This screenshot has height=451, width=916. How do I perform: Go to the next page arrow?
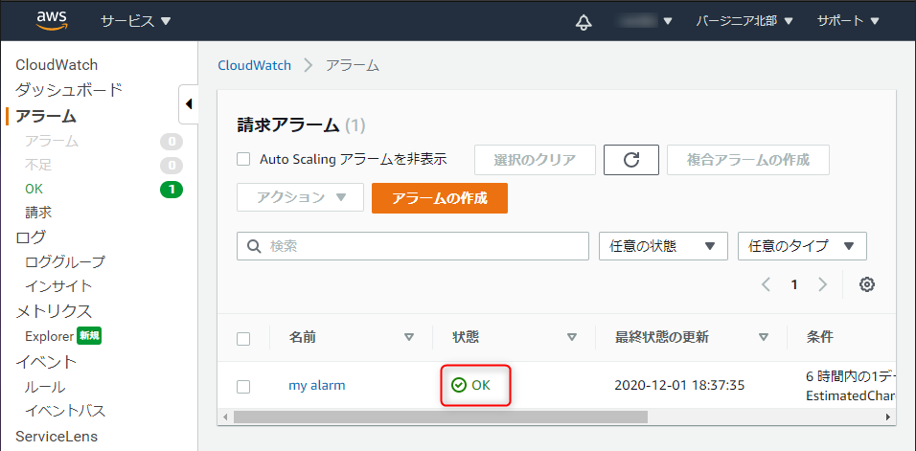[x=822, y=284]
